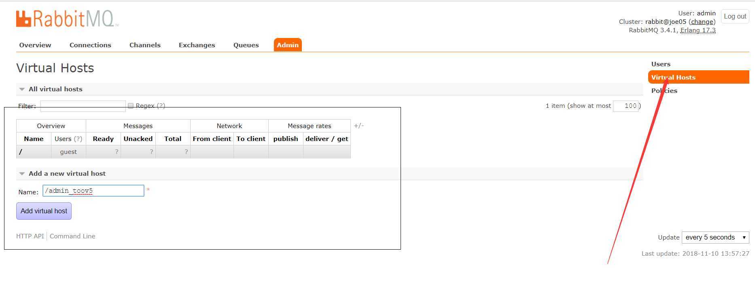755x307 pixels.
Task: Click the Erlang 17.3 version text
Action: [x=698, y=30]
